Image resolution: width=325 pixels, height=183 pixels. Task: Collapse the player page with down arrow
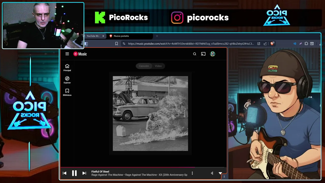pos(220,173)
